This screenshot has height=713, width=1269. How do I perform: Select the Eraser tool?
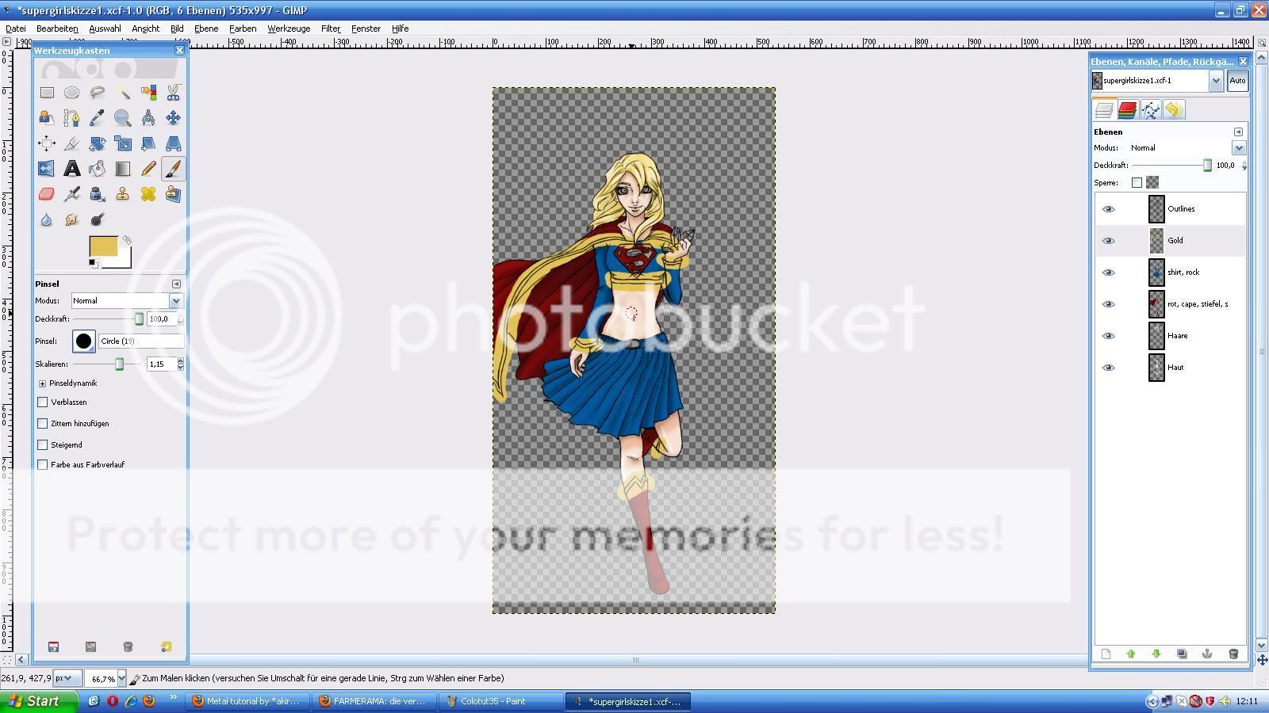(47, 194)
